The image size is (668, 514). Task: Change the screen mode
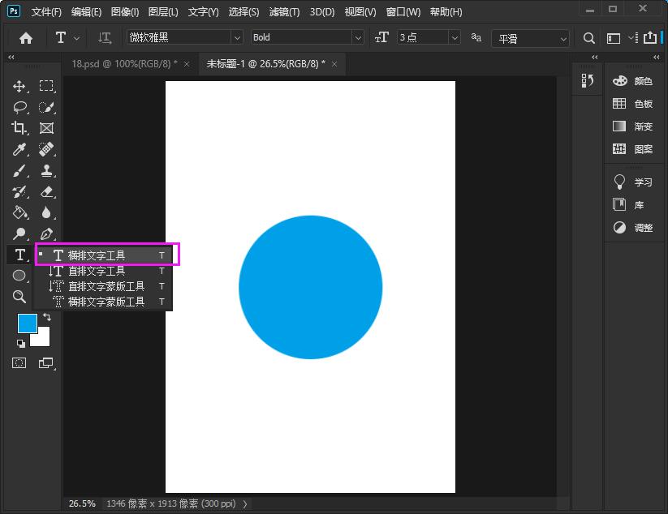46,363
